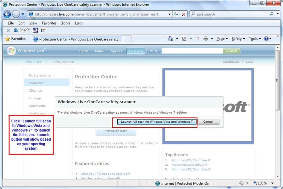This screenshot has width=283, height=189.
Task: Stop loading with the red X icon
Action: [x=184, y=14]
